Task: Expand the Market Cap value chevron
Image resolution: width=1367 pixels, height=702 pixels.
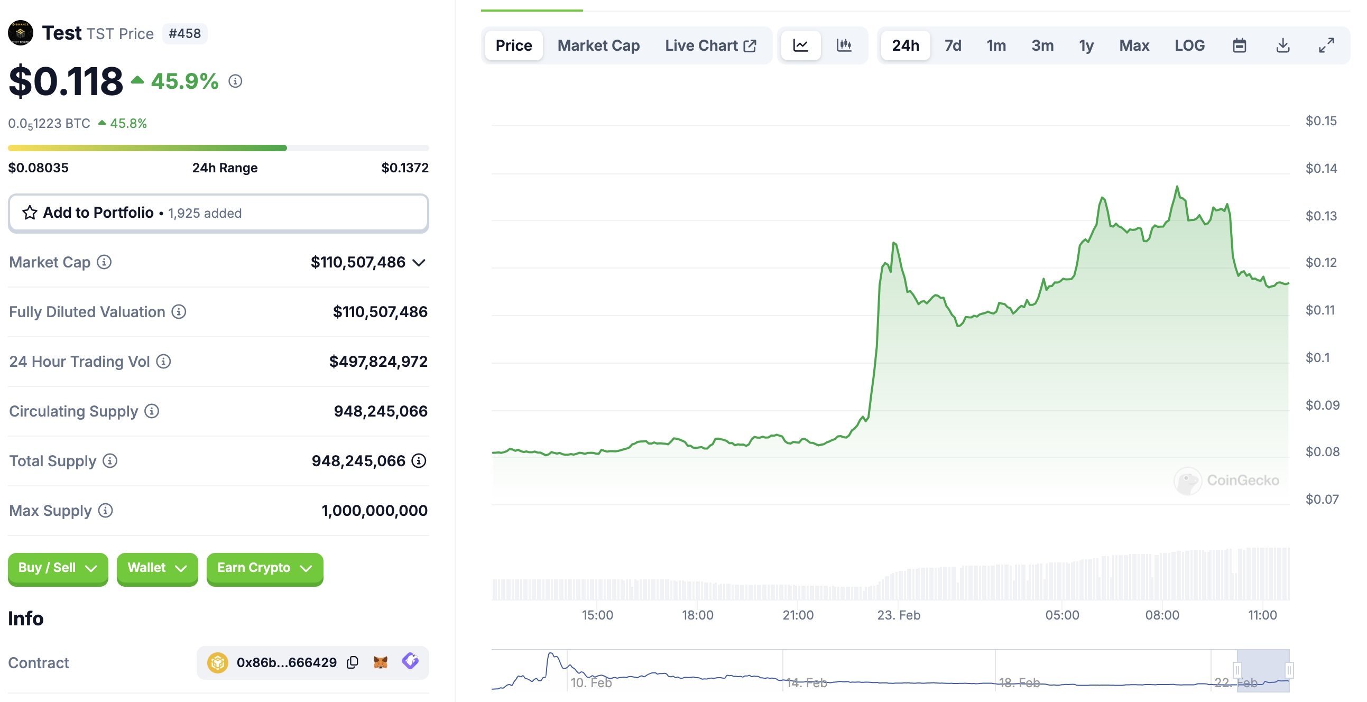Action: point(419,263)
